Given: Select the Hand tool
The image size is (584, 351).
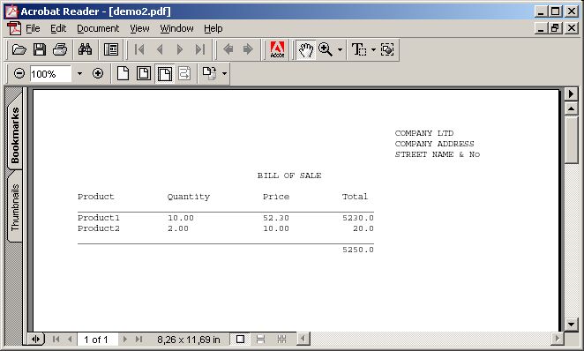Looking at the screenshot, I should tap(306, 49).
